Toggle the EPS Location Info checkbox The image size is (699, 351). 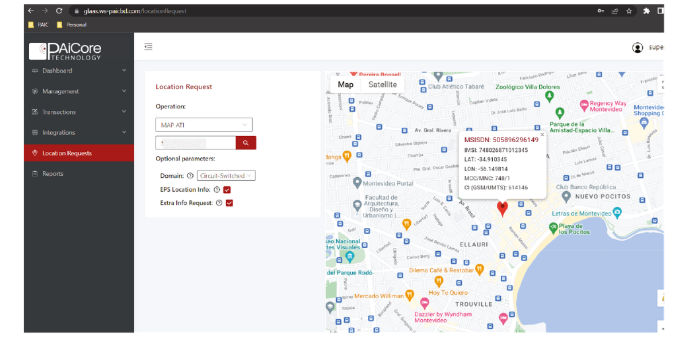coord(227,190)
